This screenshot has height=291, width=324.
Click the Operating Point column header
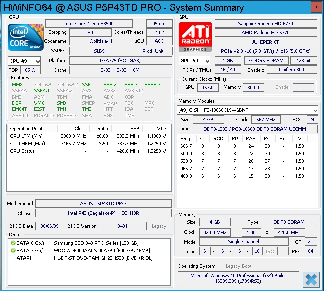pos(33,129)
